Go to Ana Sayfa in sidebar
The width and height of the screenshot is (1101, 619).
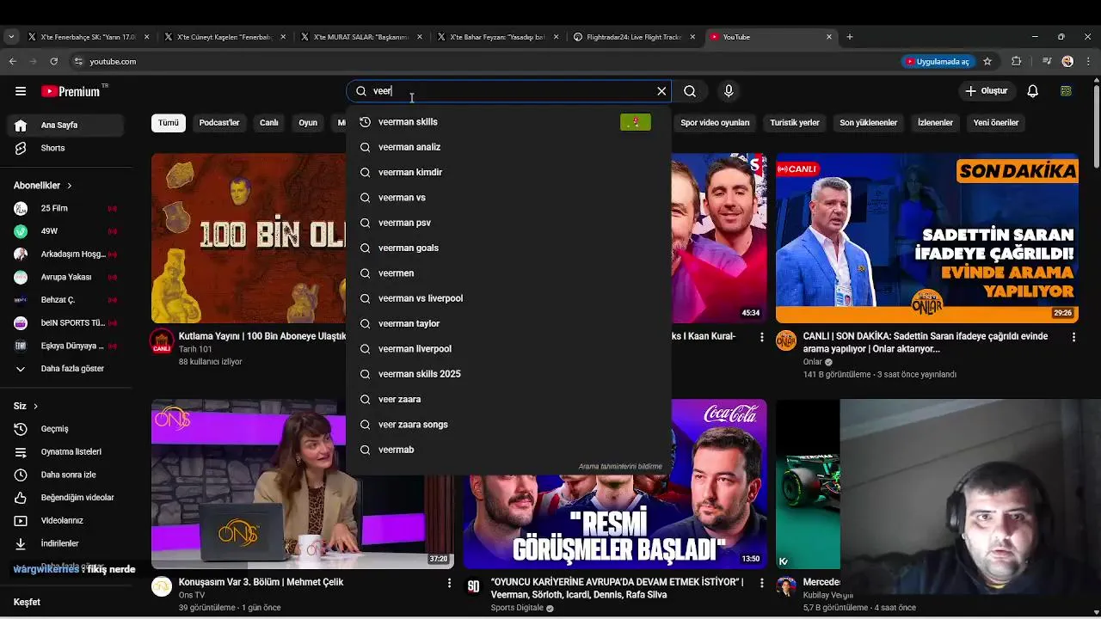coord(65,125)
